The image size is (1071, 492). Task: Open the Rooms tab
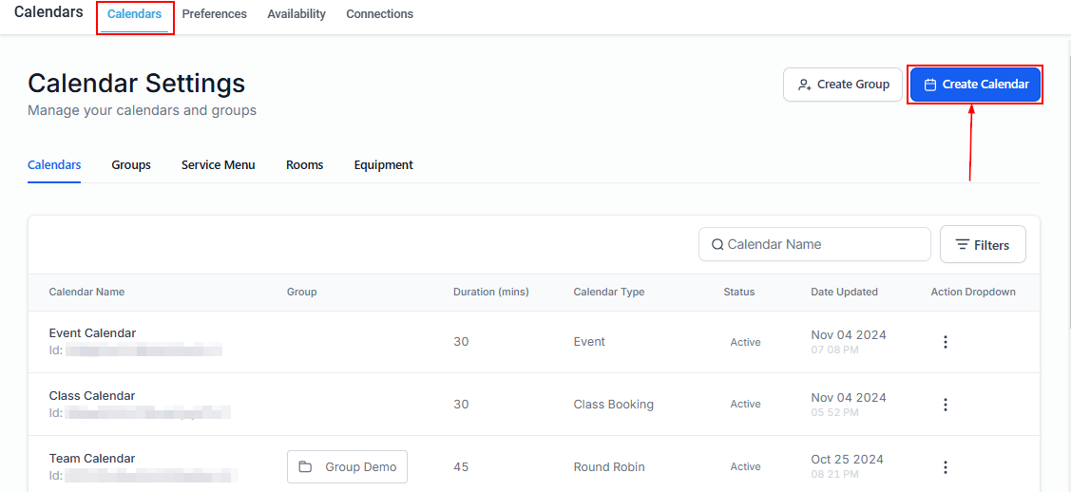pos(305,165)
